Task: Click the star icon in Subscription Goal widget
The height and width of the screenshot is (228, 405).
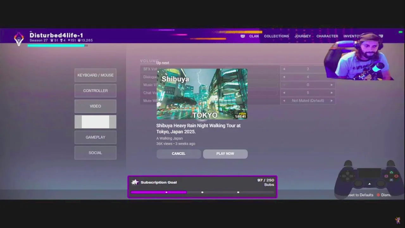Action: [x=135, y=182]
